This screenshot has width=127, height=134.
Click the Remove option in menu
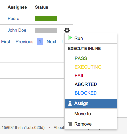click(91, 124)
